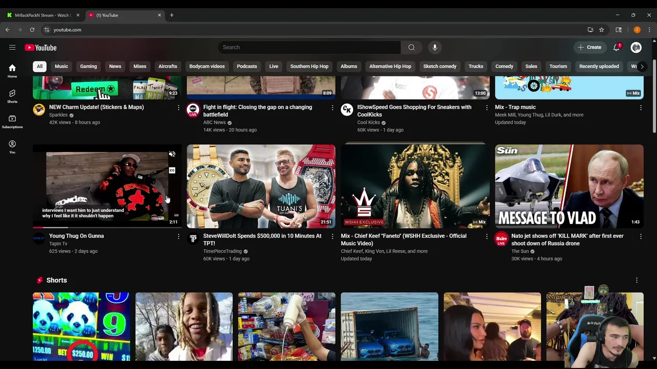Image resolution: width=657 pixels, height=369 pixels.
Task: Open Subscriptions in the sidebar
Action: click(x=12, y=121)
